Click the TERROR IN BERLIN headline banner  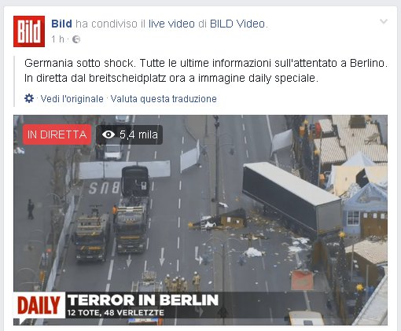143,300
